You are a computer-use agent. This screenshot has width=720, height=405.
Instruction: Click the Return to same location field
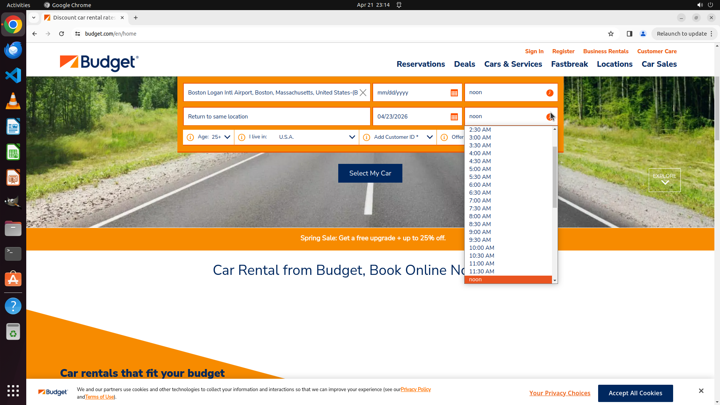[x=276, y=117]
